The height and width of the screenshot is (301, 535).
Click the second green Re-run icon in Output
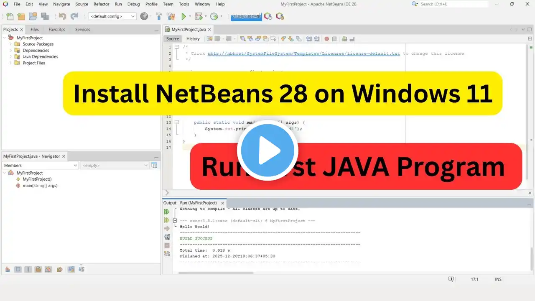point(167,220)
